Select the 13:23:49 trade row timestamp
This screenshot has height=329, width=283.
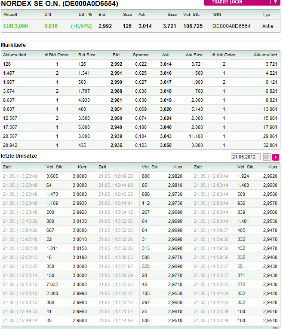pyautogui.click(x=20, y=176)
